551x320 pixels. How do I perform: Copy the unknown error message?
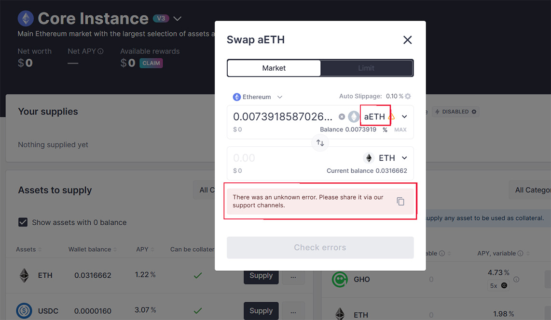(400, 202)
